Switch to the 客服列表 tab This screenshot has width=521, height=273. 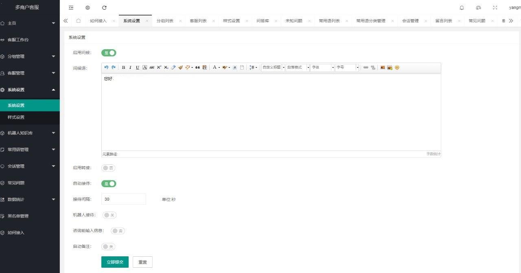point(198,21)
